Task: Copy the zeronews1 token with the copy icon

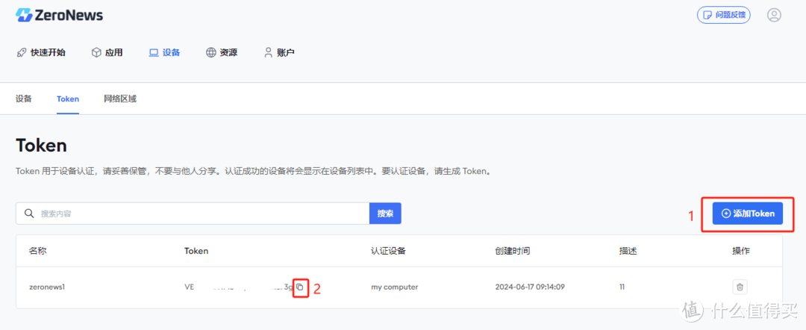Action: (x=300, y=287)
